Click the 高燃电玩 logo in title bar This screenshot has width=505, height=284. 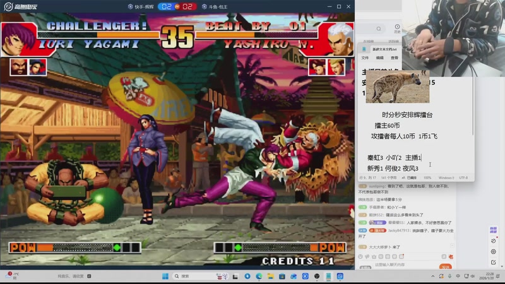21,6
